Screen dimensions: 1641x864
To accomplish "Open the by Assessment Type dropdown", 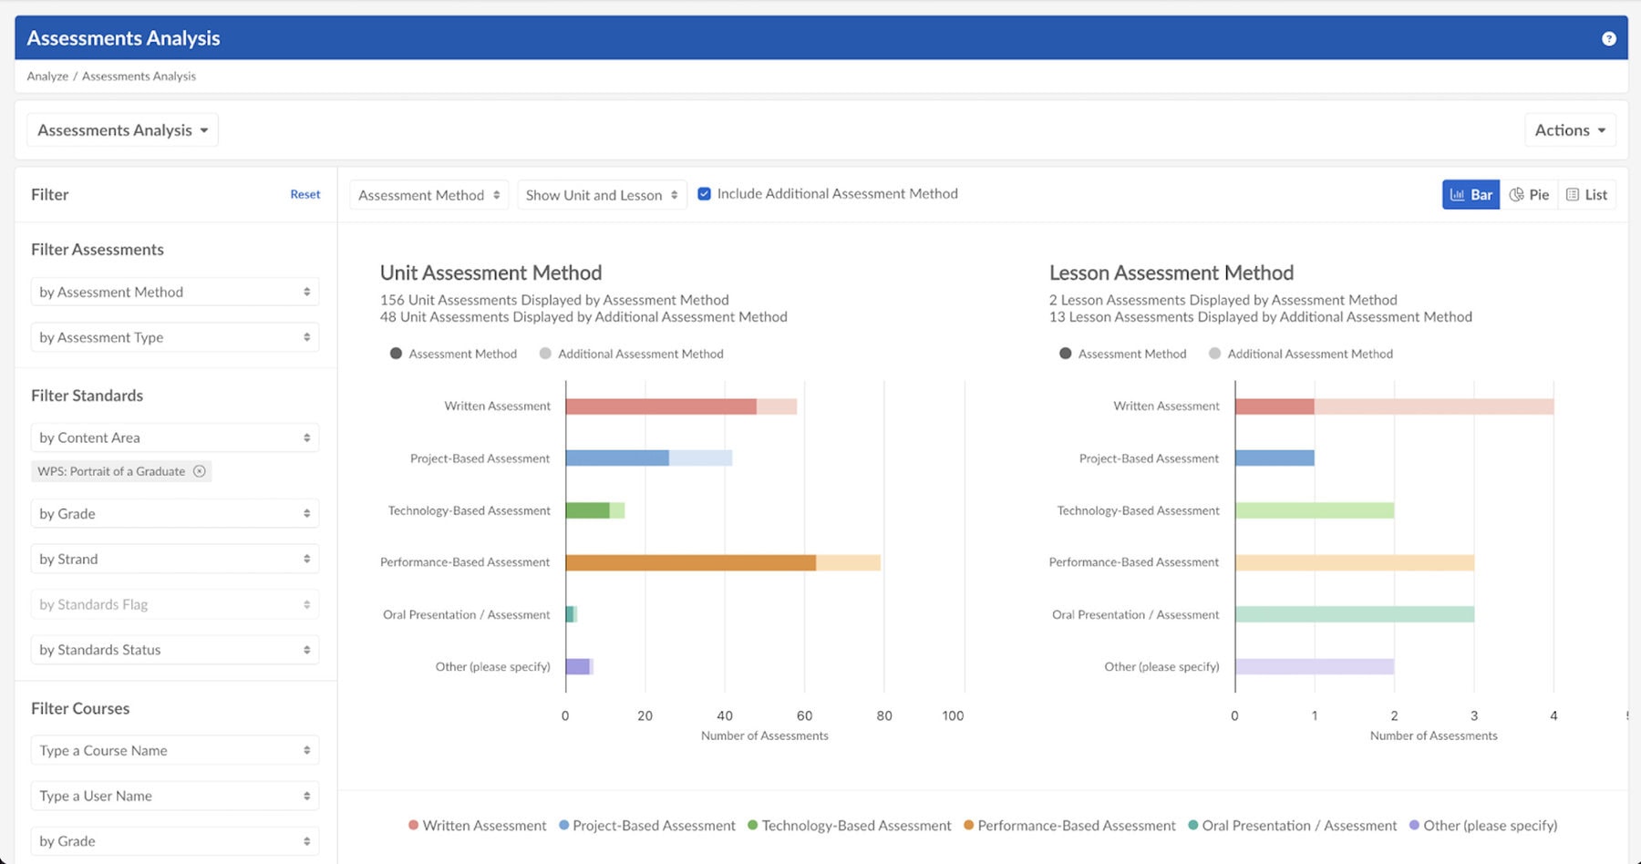I will coord(174,337).
